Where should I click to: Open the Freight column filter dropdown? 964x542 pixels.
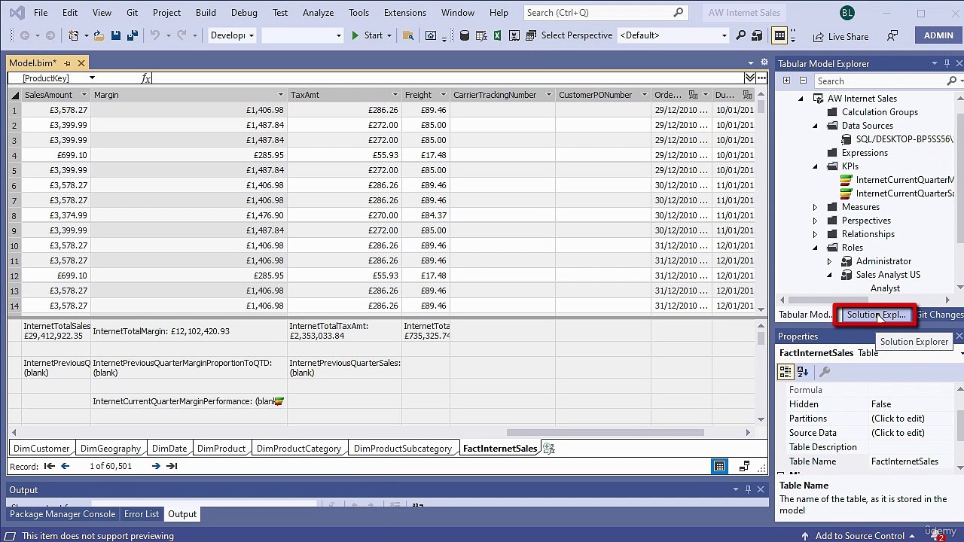442,95
